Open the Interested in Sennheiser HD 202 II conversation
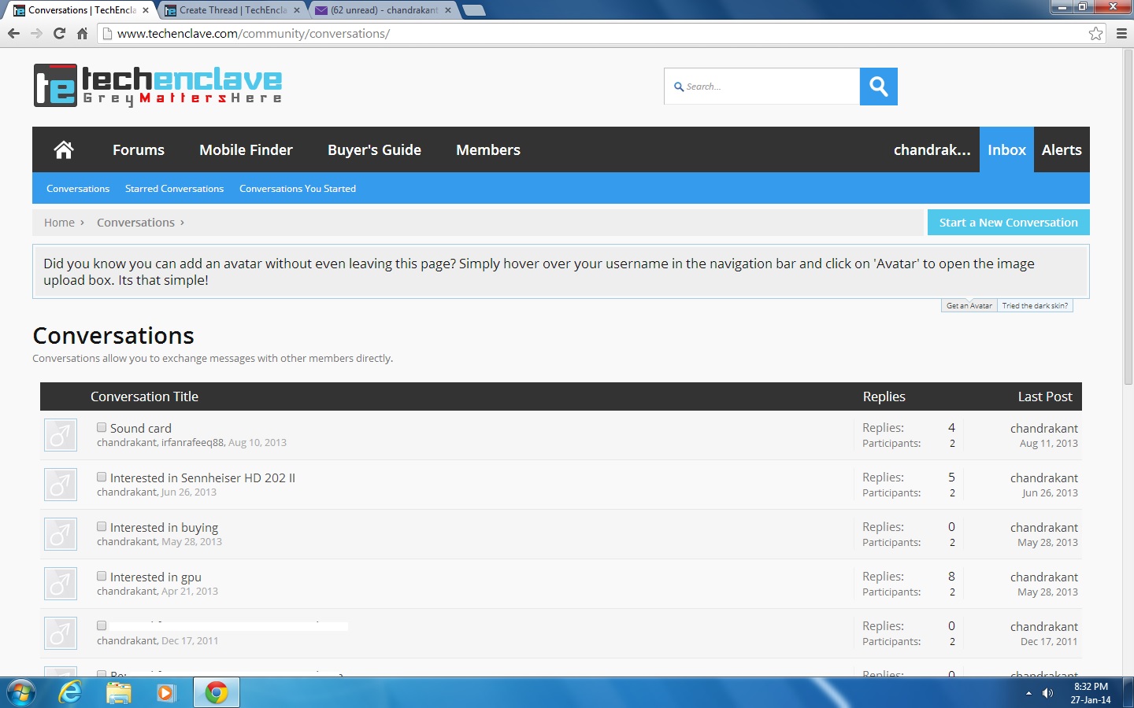This screenshot has height=708, width=1134. [202, 478]
